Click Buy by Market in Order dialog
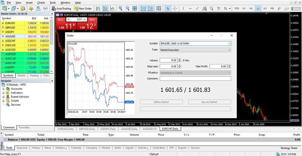302x156 pixels. 210,102
